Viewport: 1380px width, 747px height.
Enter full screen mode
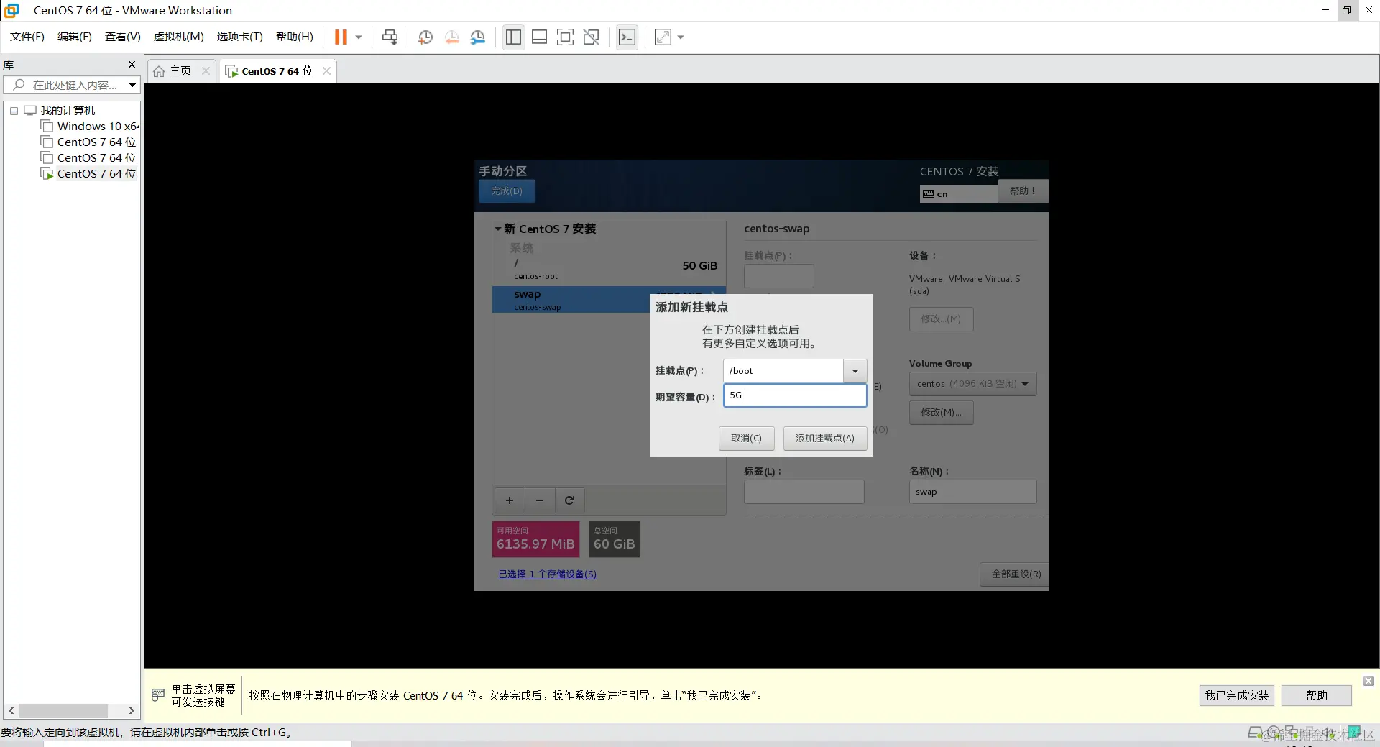coord(566,37)
